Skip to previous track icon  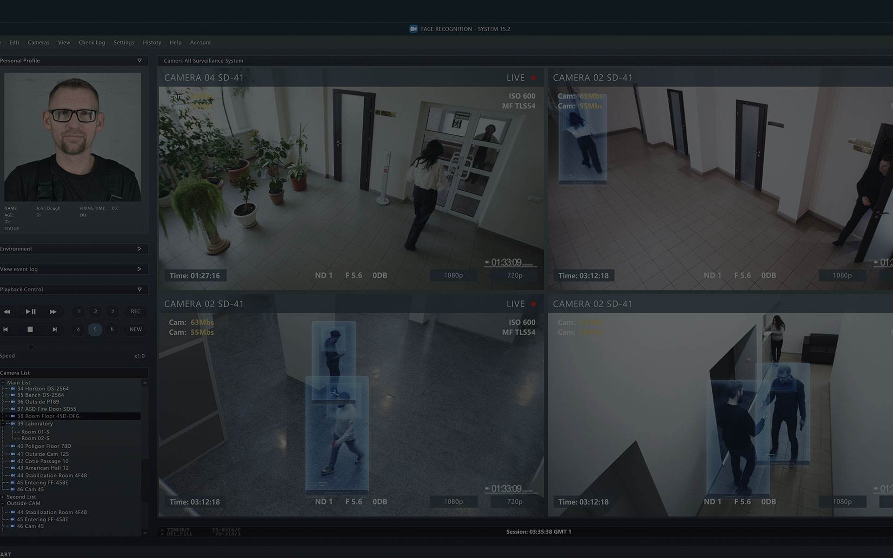(x=6, y=329)
